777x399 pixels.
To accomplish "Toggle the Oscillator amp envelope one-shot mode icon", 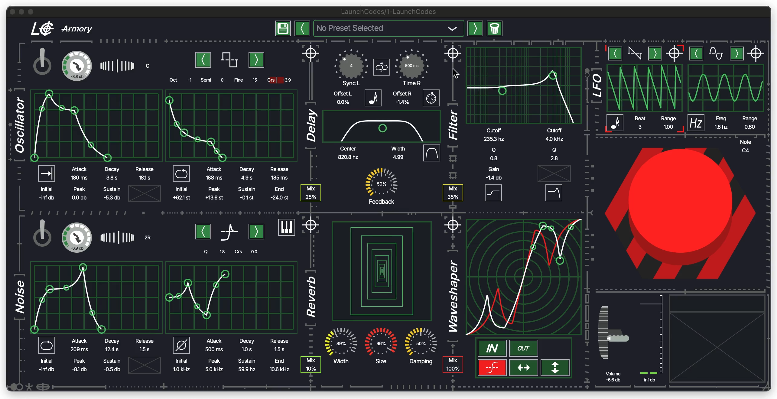I will coord(47,174).
